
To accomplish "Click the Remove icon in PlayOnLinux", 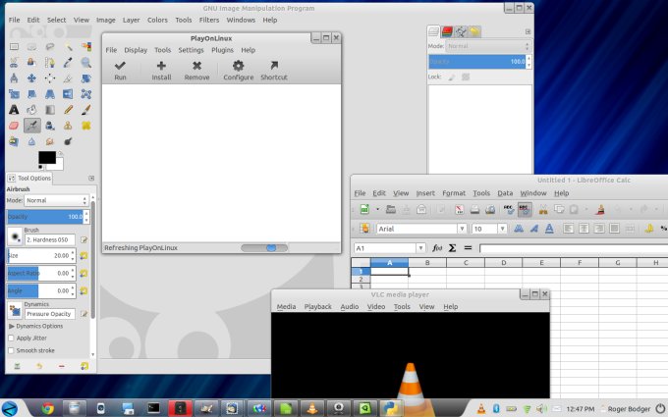I will [196, 66].
